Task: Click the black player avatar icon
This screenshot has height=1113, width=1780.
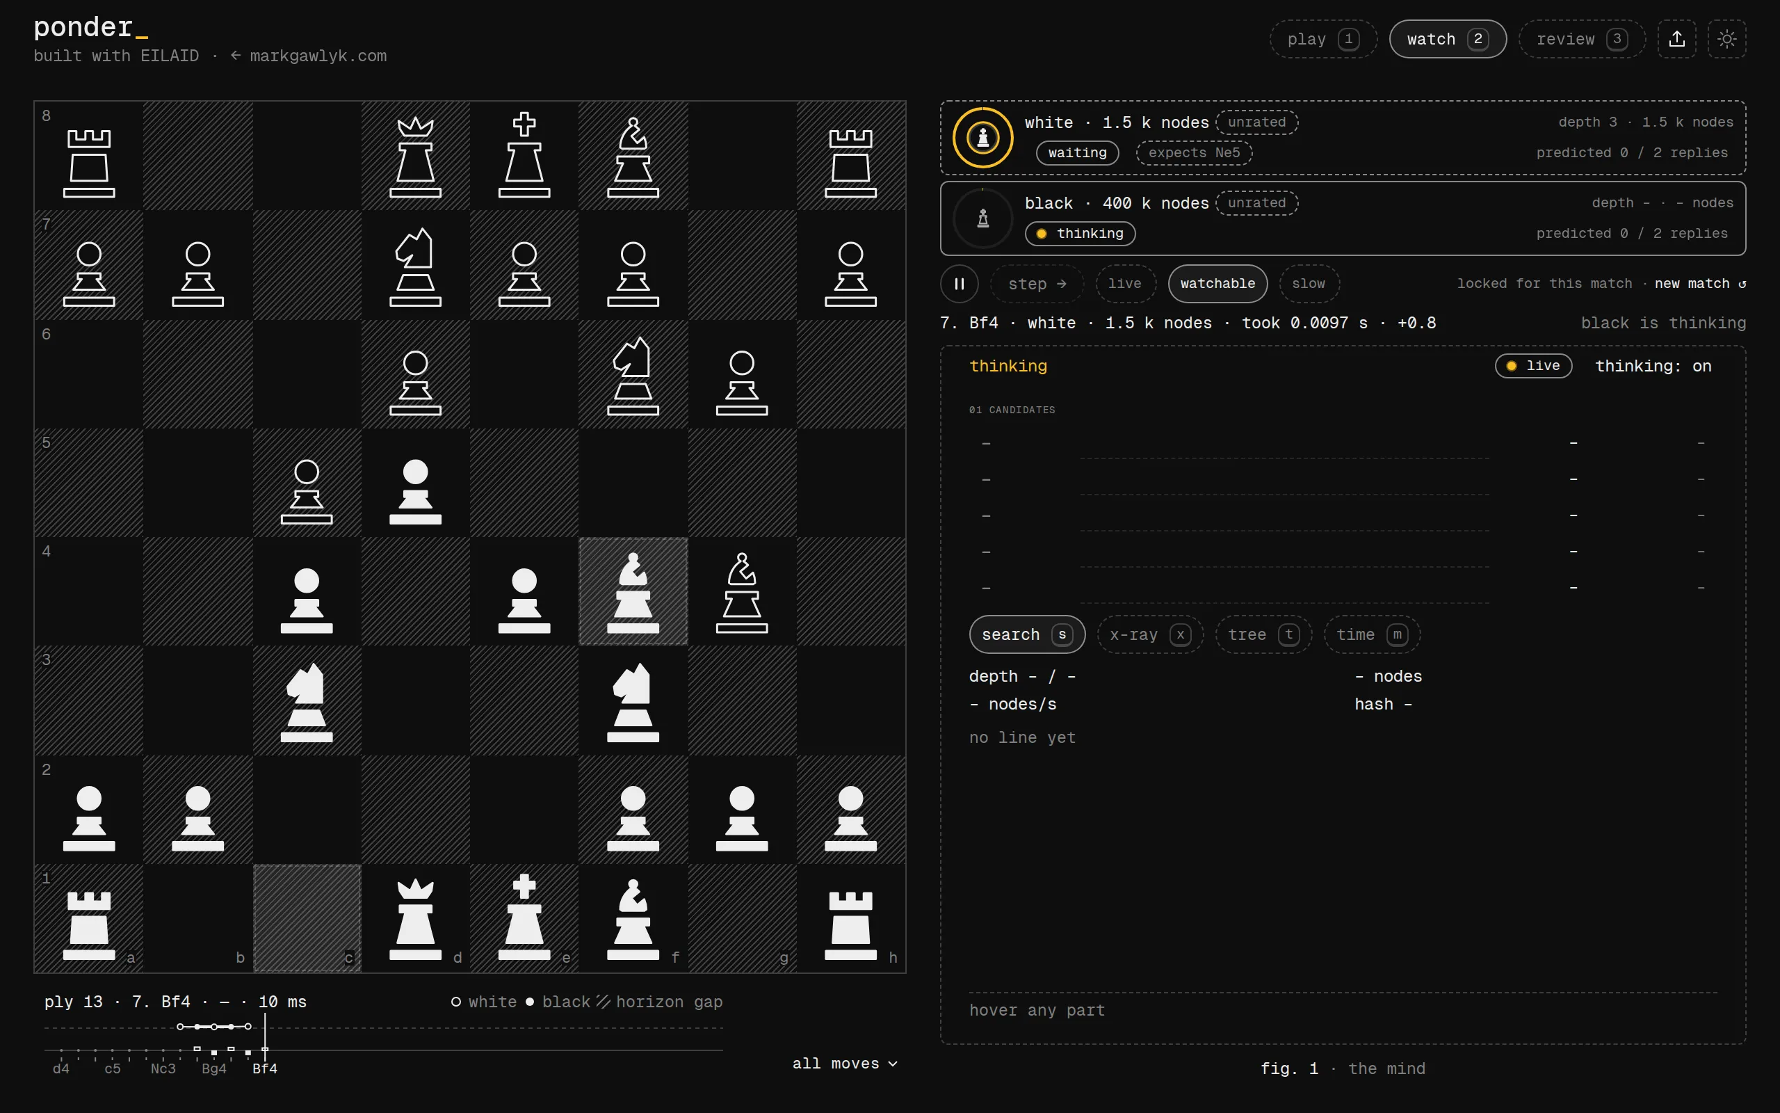Action: tap(982, 218)
